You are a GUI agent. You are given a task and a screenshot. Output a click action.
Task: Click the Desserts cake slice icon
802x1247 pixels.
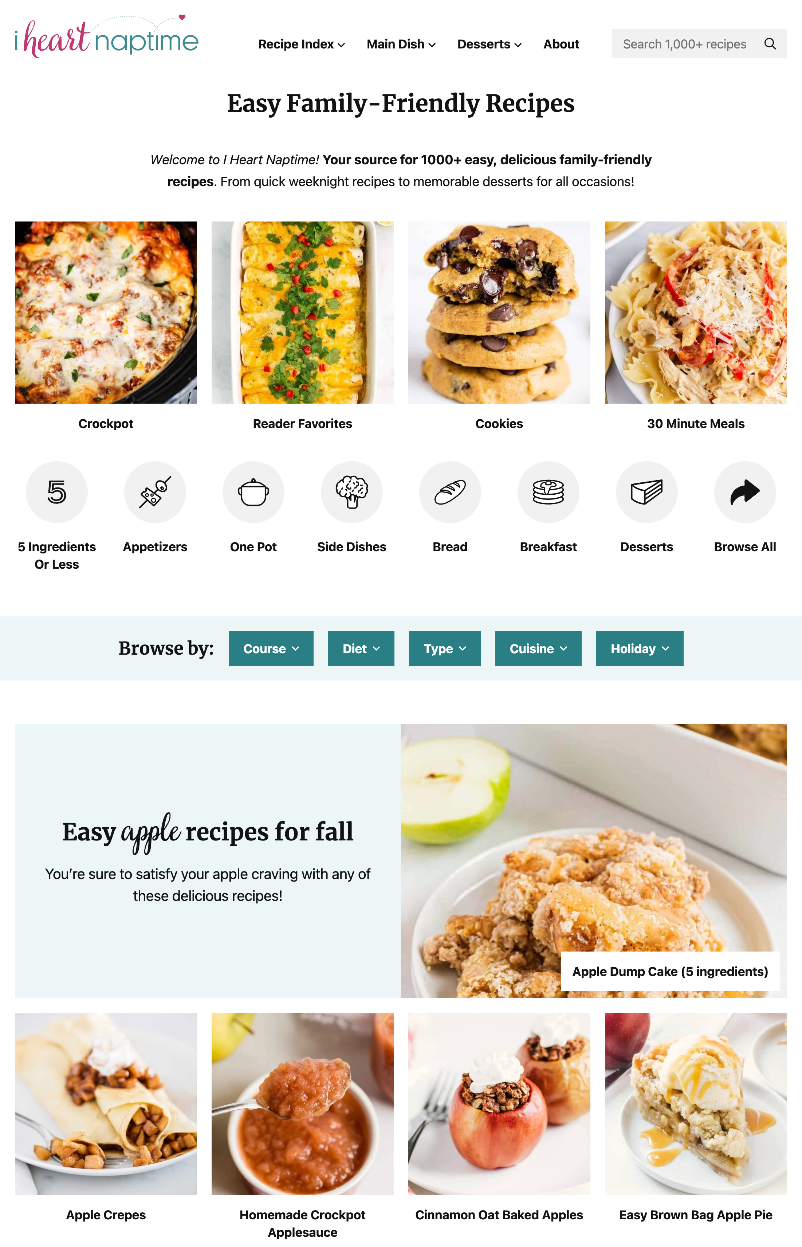tap(647, 492)
